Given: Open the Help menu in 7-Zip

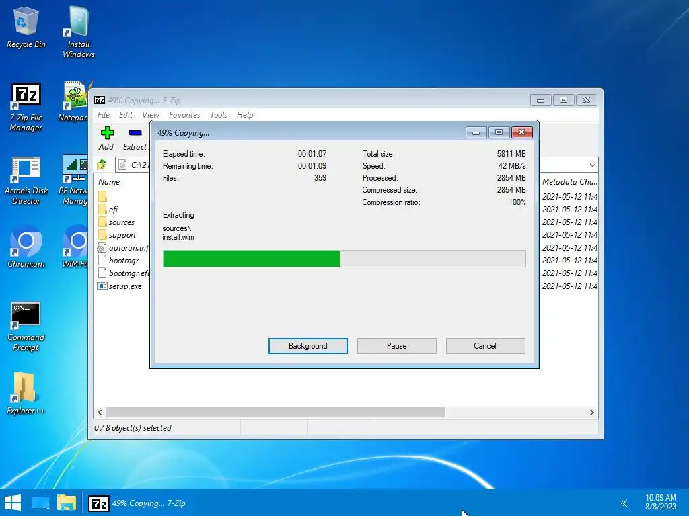Looking at the screenshot, I should [245, 114].
